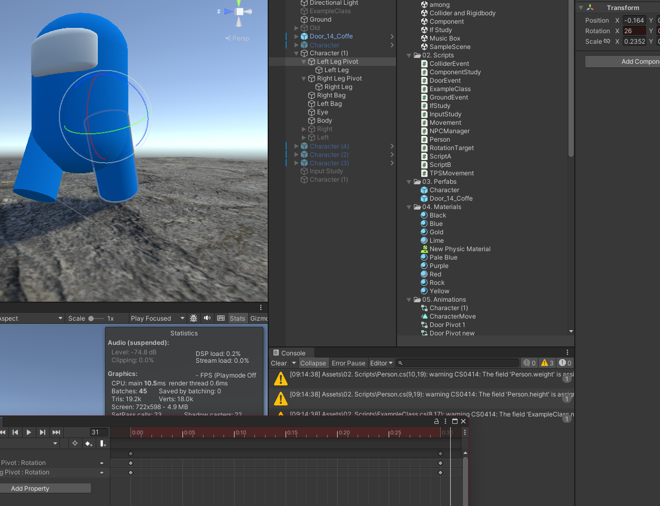Collapse the Left Leg Pivot node
The width and height of the screenshot is (660, 506).
click(304, 62)
